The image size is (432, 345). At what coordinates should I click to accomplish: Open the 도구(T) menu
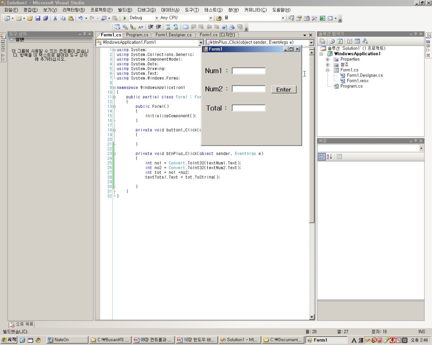point(192,10)
